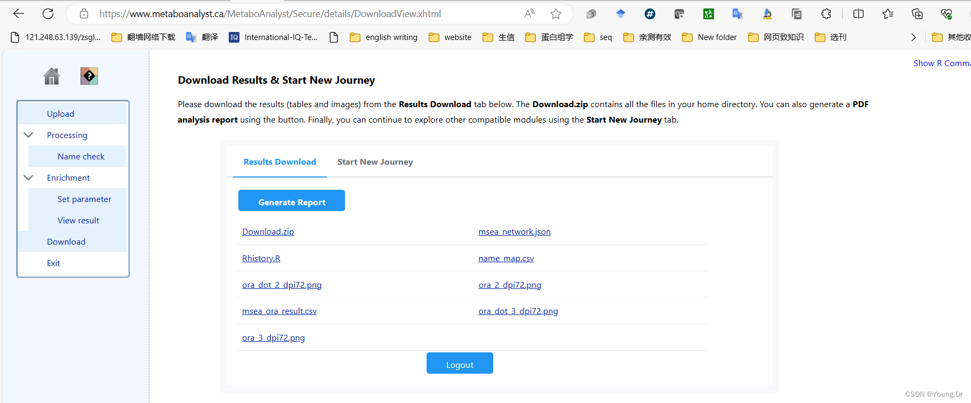The height and width of the screenshot is (403, 971).
Task: Download ora_3_dpi72.png
Action: point(274,337)
